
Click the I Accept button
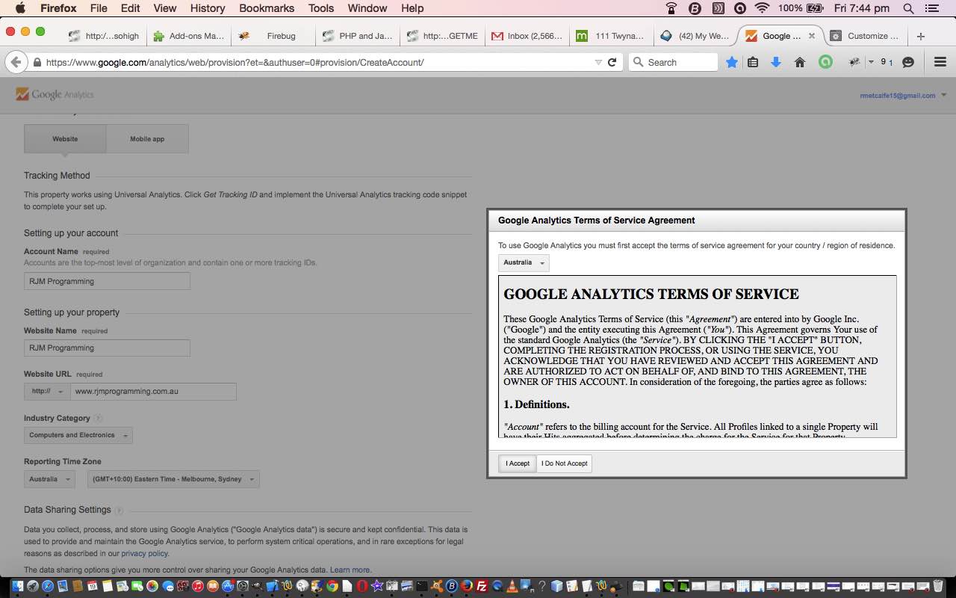pos(518,463)
